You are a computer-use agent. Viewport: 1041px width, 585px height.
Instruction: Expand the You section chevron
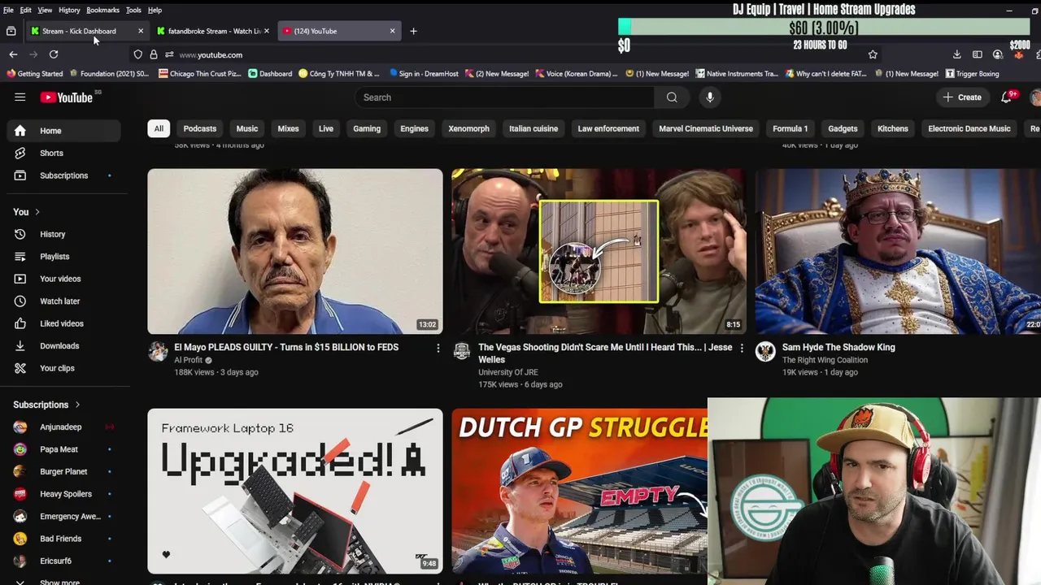coord(37,212)
